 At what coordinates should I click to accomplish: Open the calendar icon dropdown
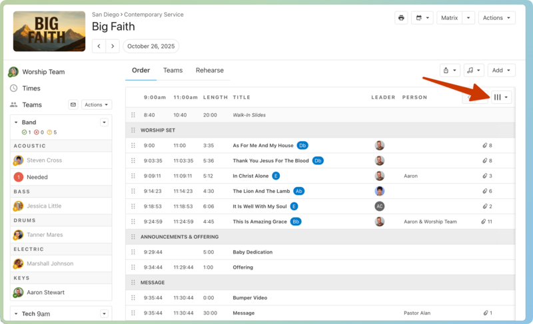tap(422, 18)
